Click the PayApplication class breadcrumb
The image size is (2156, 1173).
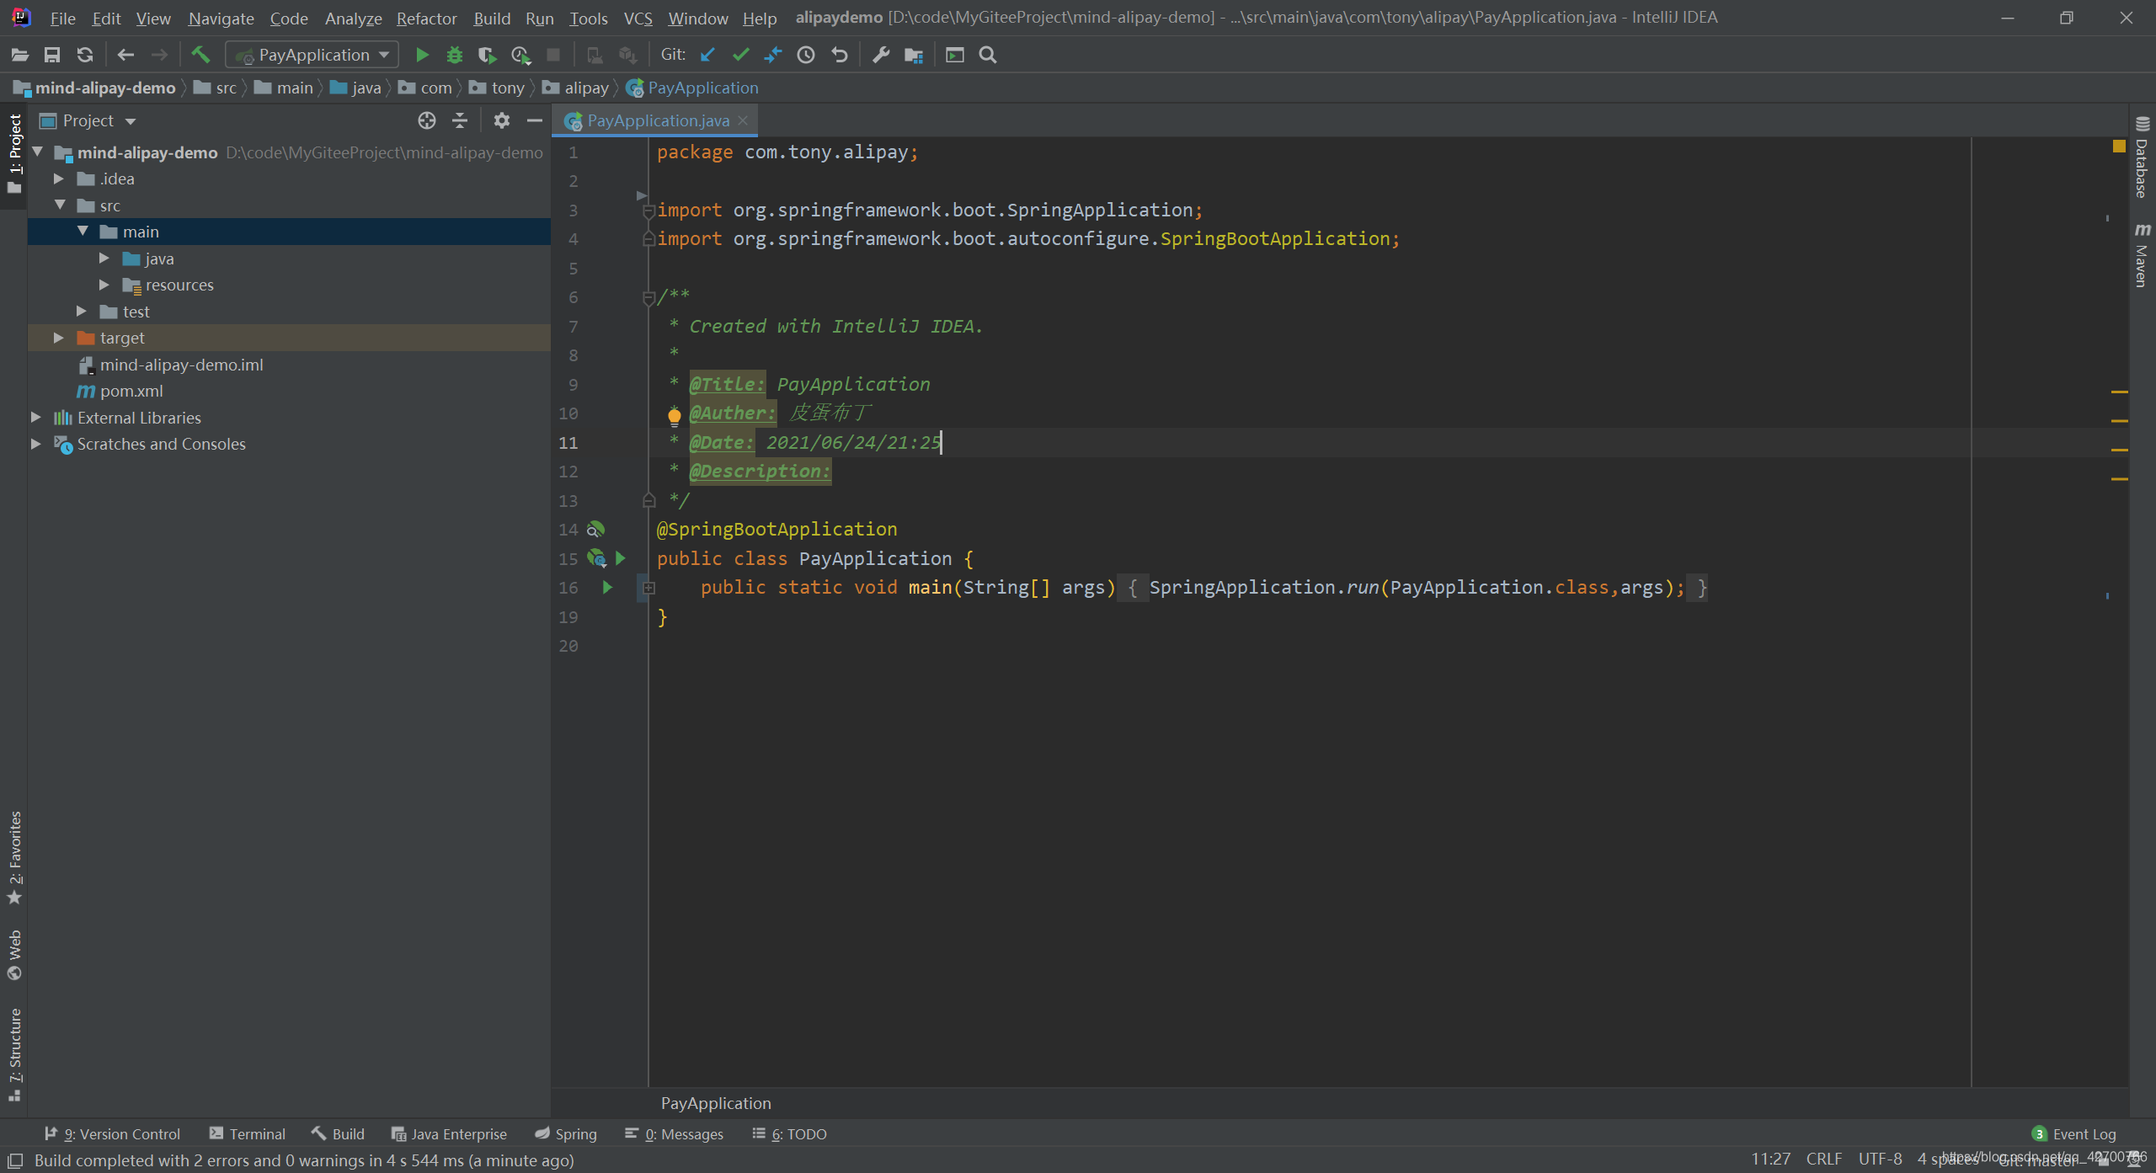pos(703,88)
